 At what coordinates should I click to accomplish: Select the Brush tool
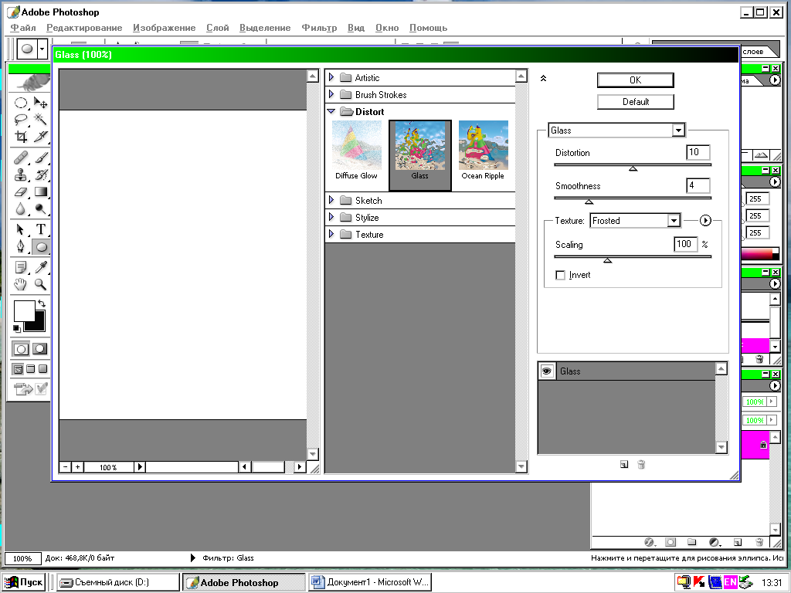tap(40, 158)
